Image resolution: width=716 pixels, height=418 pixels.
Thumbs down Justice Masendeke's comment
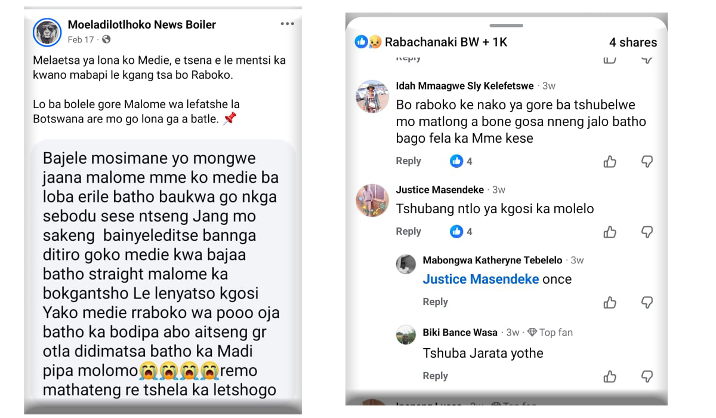click(647, 232)
